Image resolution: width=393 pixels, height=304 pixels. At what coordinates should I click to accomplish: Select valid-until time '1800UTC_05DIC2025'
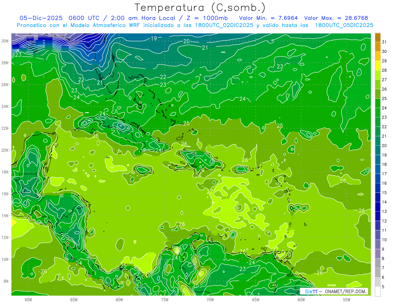[344, 25]
